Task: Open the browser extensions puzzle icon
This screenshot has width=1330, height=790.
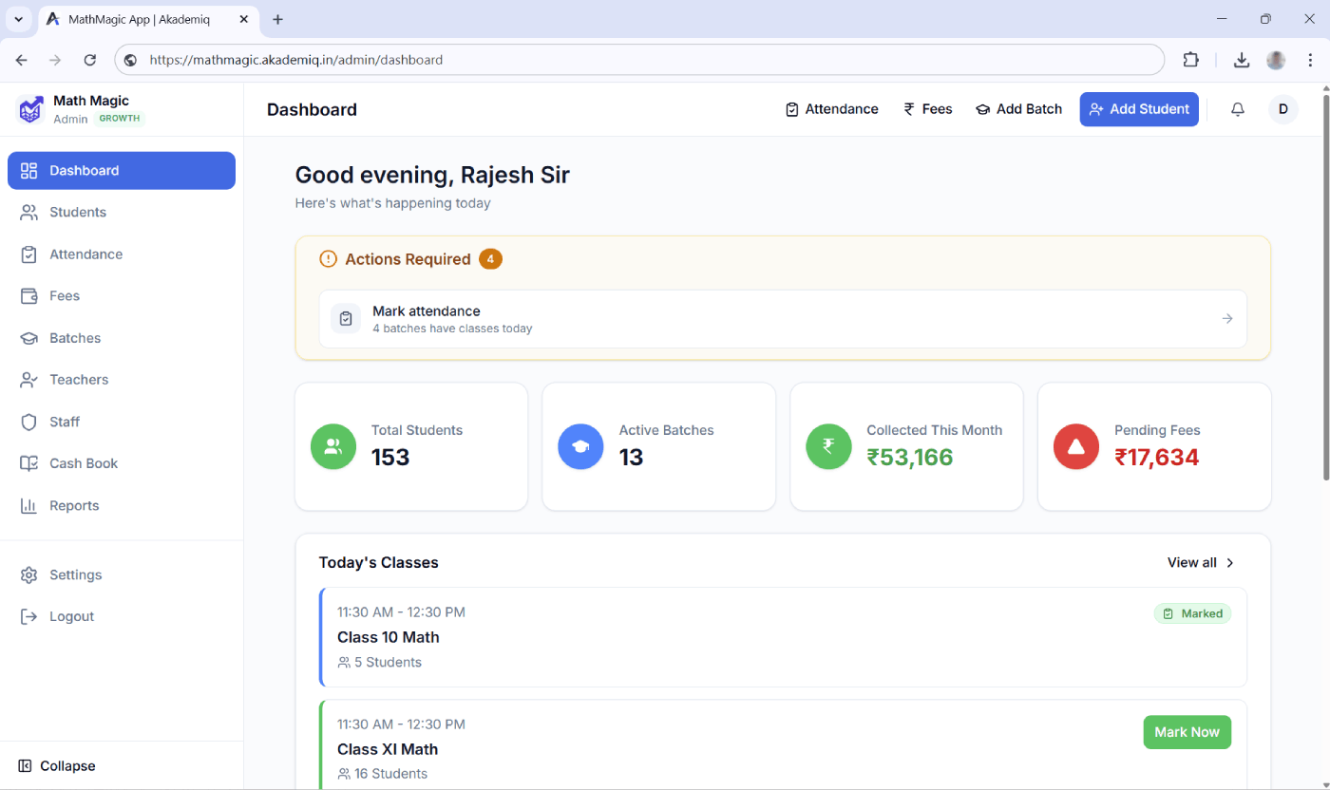Action: (x=1190, y=59)
